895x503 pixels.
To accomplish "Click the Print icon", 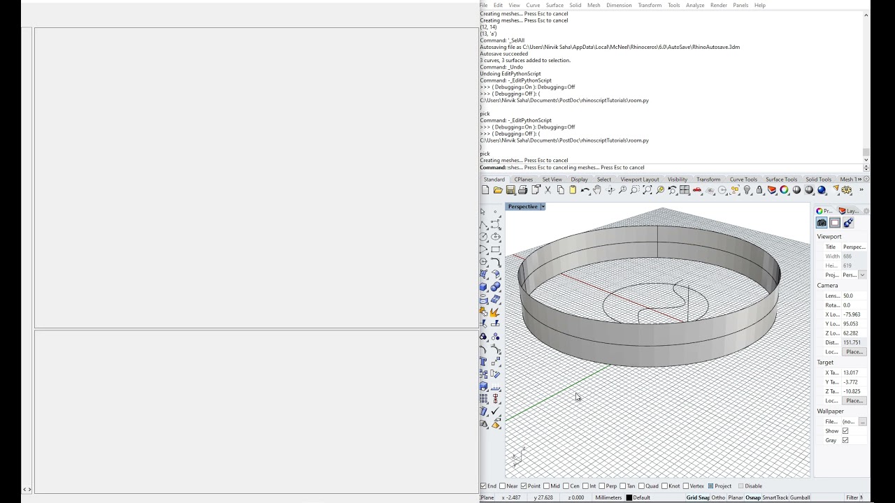I will point(522,190).
